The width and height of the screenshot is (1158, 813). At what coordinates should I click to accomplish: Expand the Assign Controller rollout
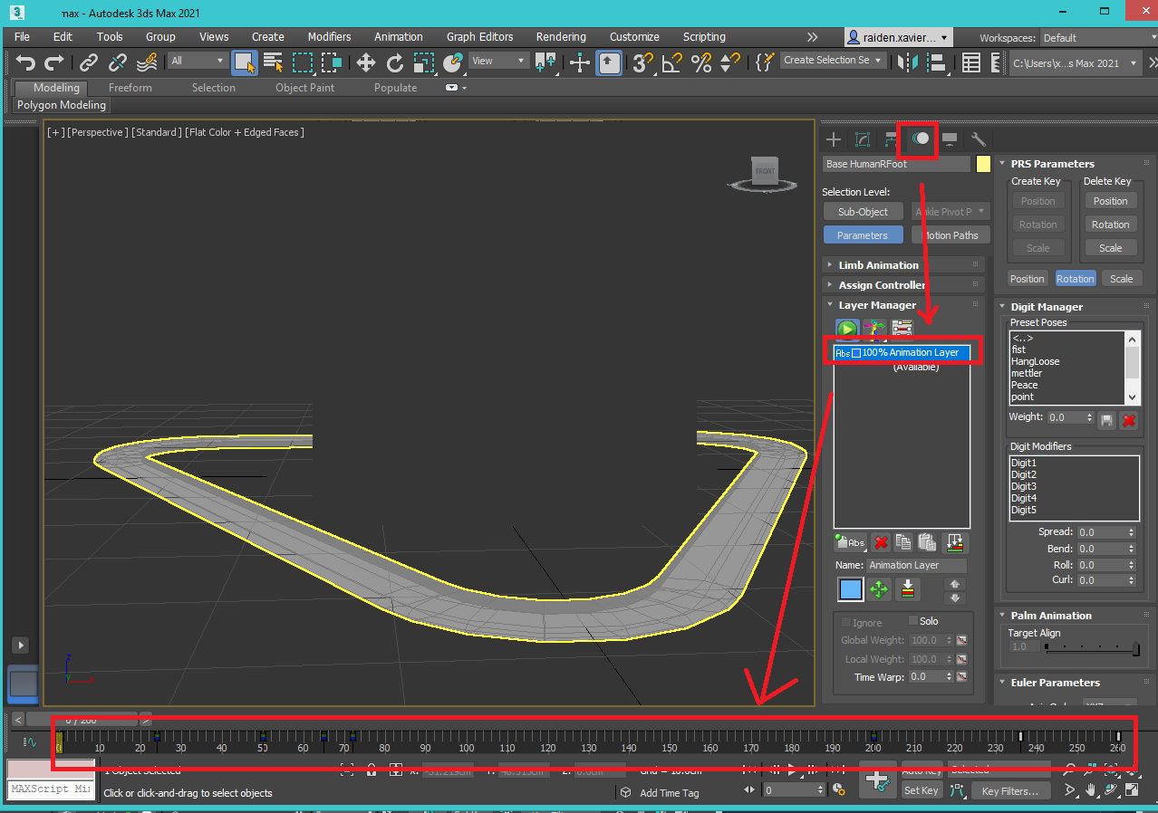(881, 285)
